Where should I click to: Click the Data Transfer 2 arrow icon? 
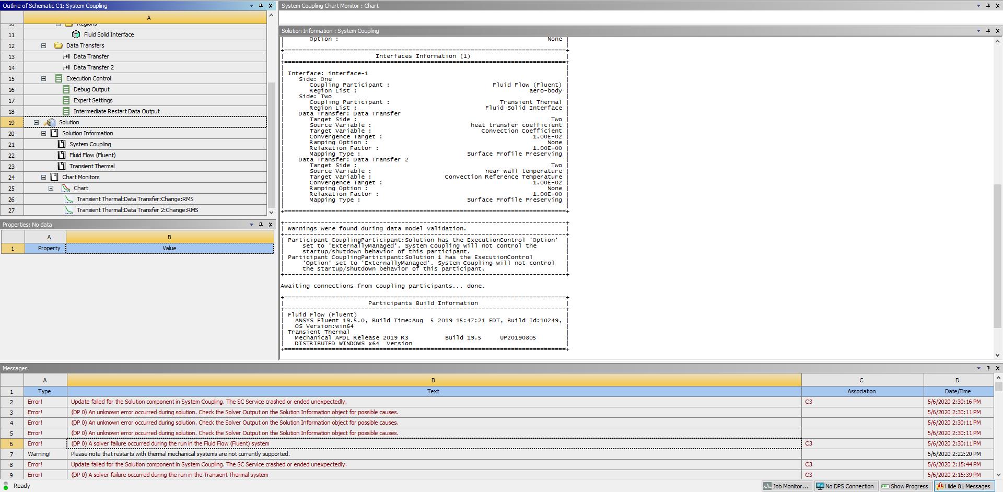66,67
